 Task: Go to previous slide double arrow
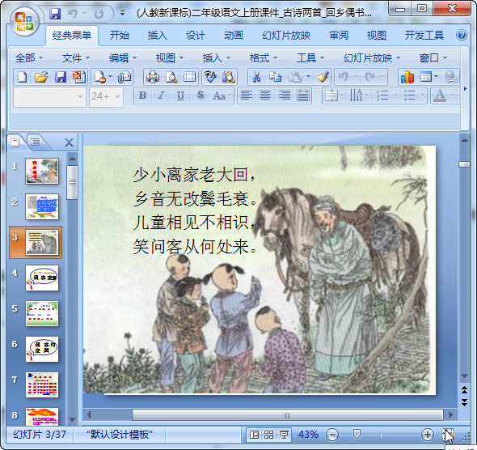(464, 389)
